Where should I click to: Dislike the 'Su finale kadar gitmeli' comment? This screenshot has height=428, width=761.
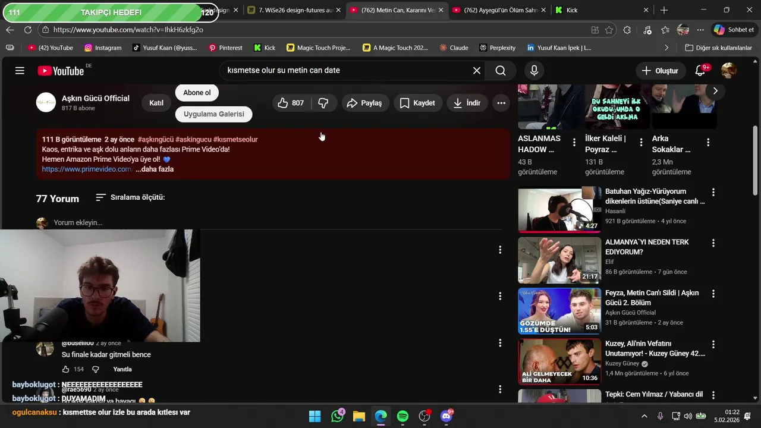coord(95,369)
